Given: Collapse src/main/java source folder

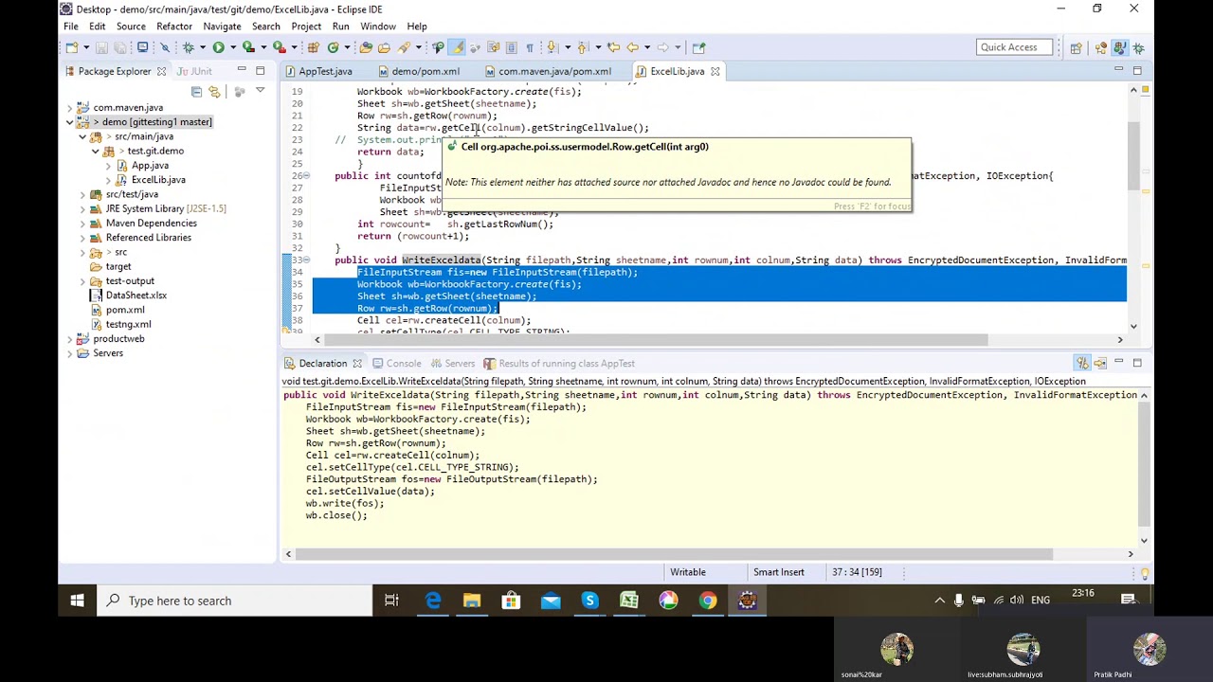Looking at the screenshot, I should [x=82, y=136].
